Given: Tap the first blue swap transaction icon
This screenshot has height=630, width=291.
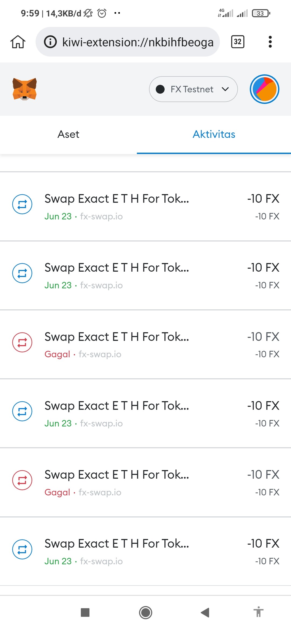Looking at the screenshot, I should pos(22,204).
